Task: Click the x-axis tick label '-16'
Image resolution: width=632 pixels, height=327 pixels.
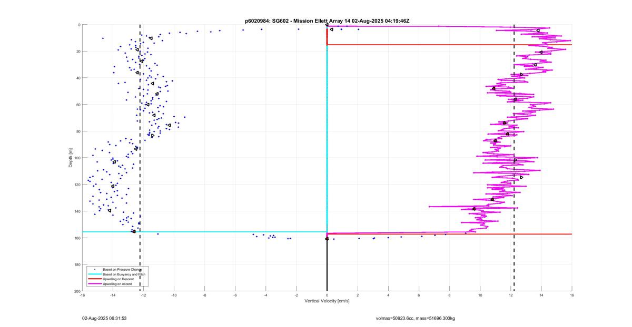Action: 82,295
